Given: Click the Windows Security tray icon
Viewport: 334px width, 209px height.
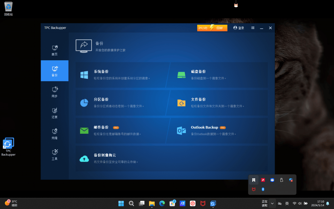Looking at the screenshot, I should click(291, 180).
